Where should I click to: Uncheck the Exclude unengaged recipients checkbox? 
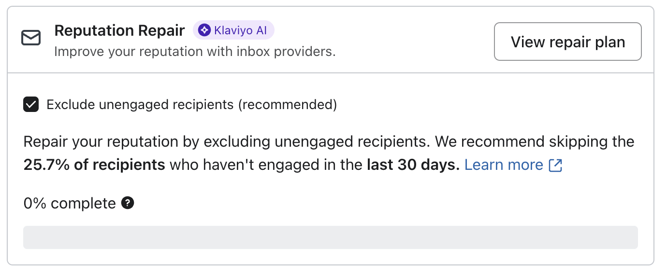(31, 105)
